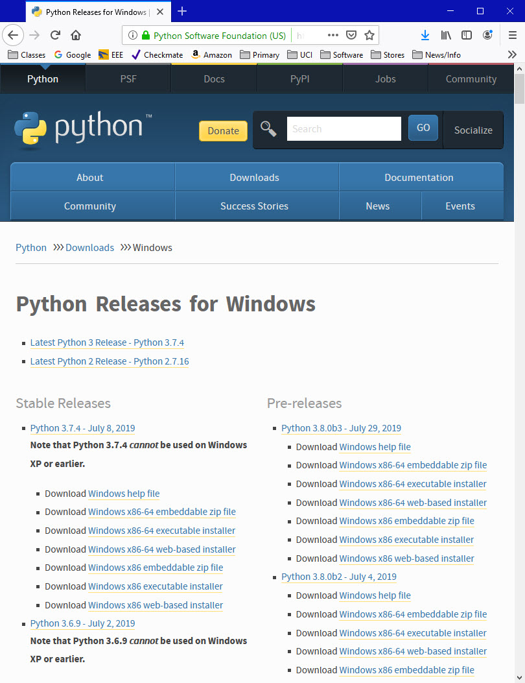The width and height of the screenshot is (525, 683).
Task: Open a new browser tab
Action: [x=182, y=11]
